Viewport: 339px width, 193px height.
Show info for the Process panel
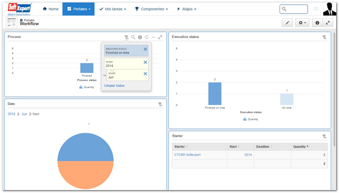[140, 37]
